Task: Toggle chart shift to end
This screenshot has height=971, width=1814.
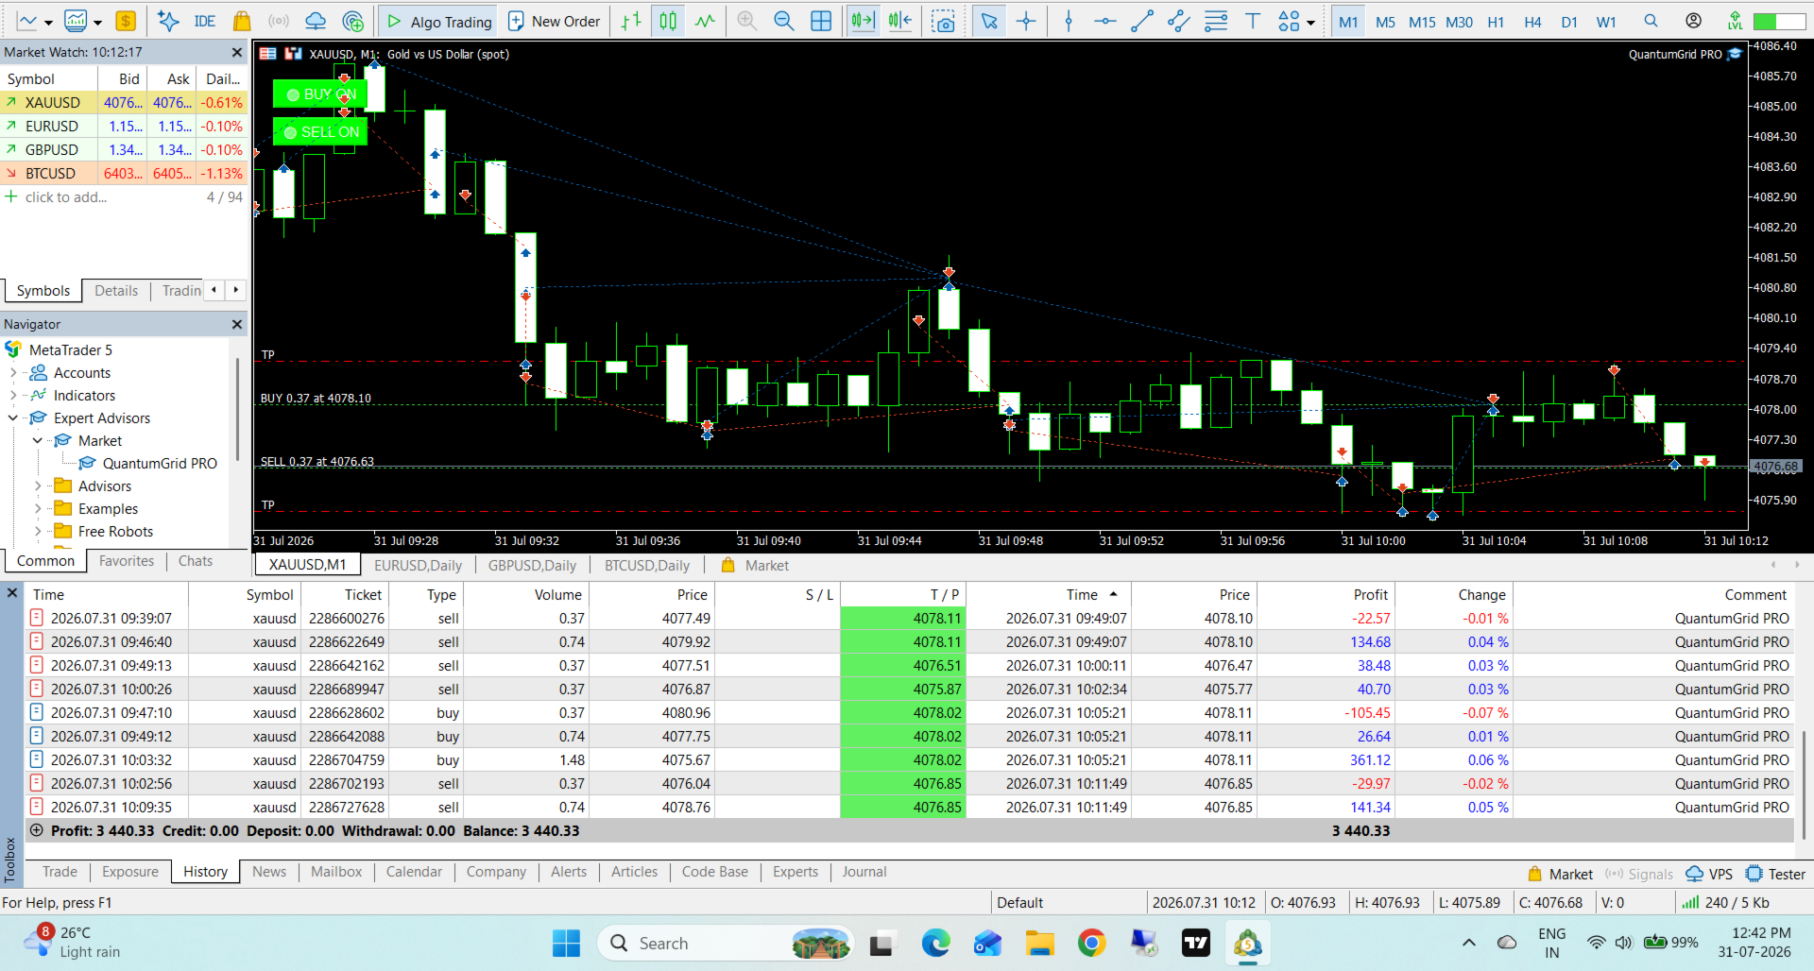Action: click(900, 21)
